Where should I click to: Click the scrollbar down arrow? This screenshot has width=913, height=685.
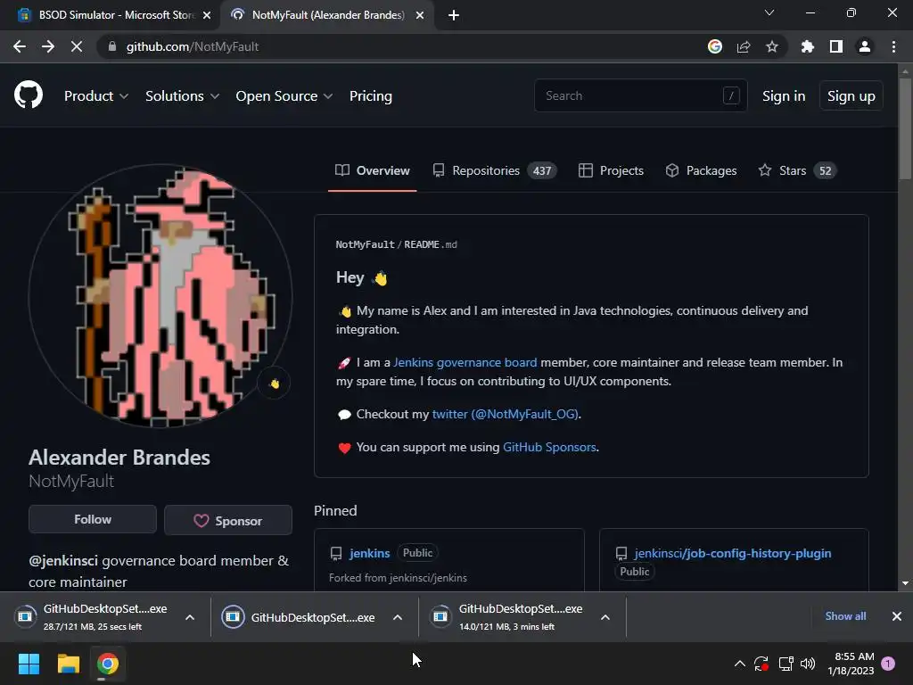(905, 583)
